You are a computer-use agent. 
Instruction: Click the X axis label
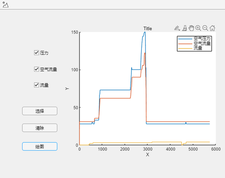click(148, 155)
